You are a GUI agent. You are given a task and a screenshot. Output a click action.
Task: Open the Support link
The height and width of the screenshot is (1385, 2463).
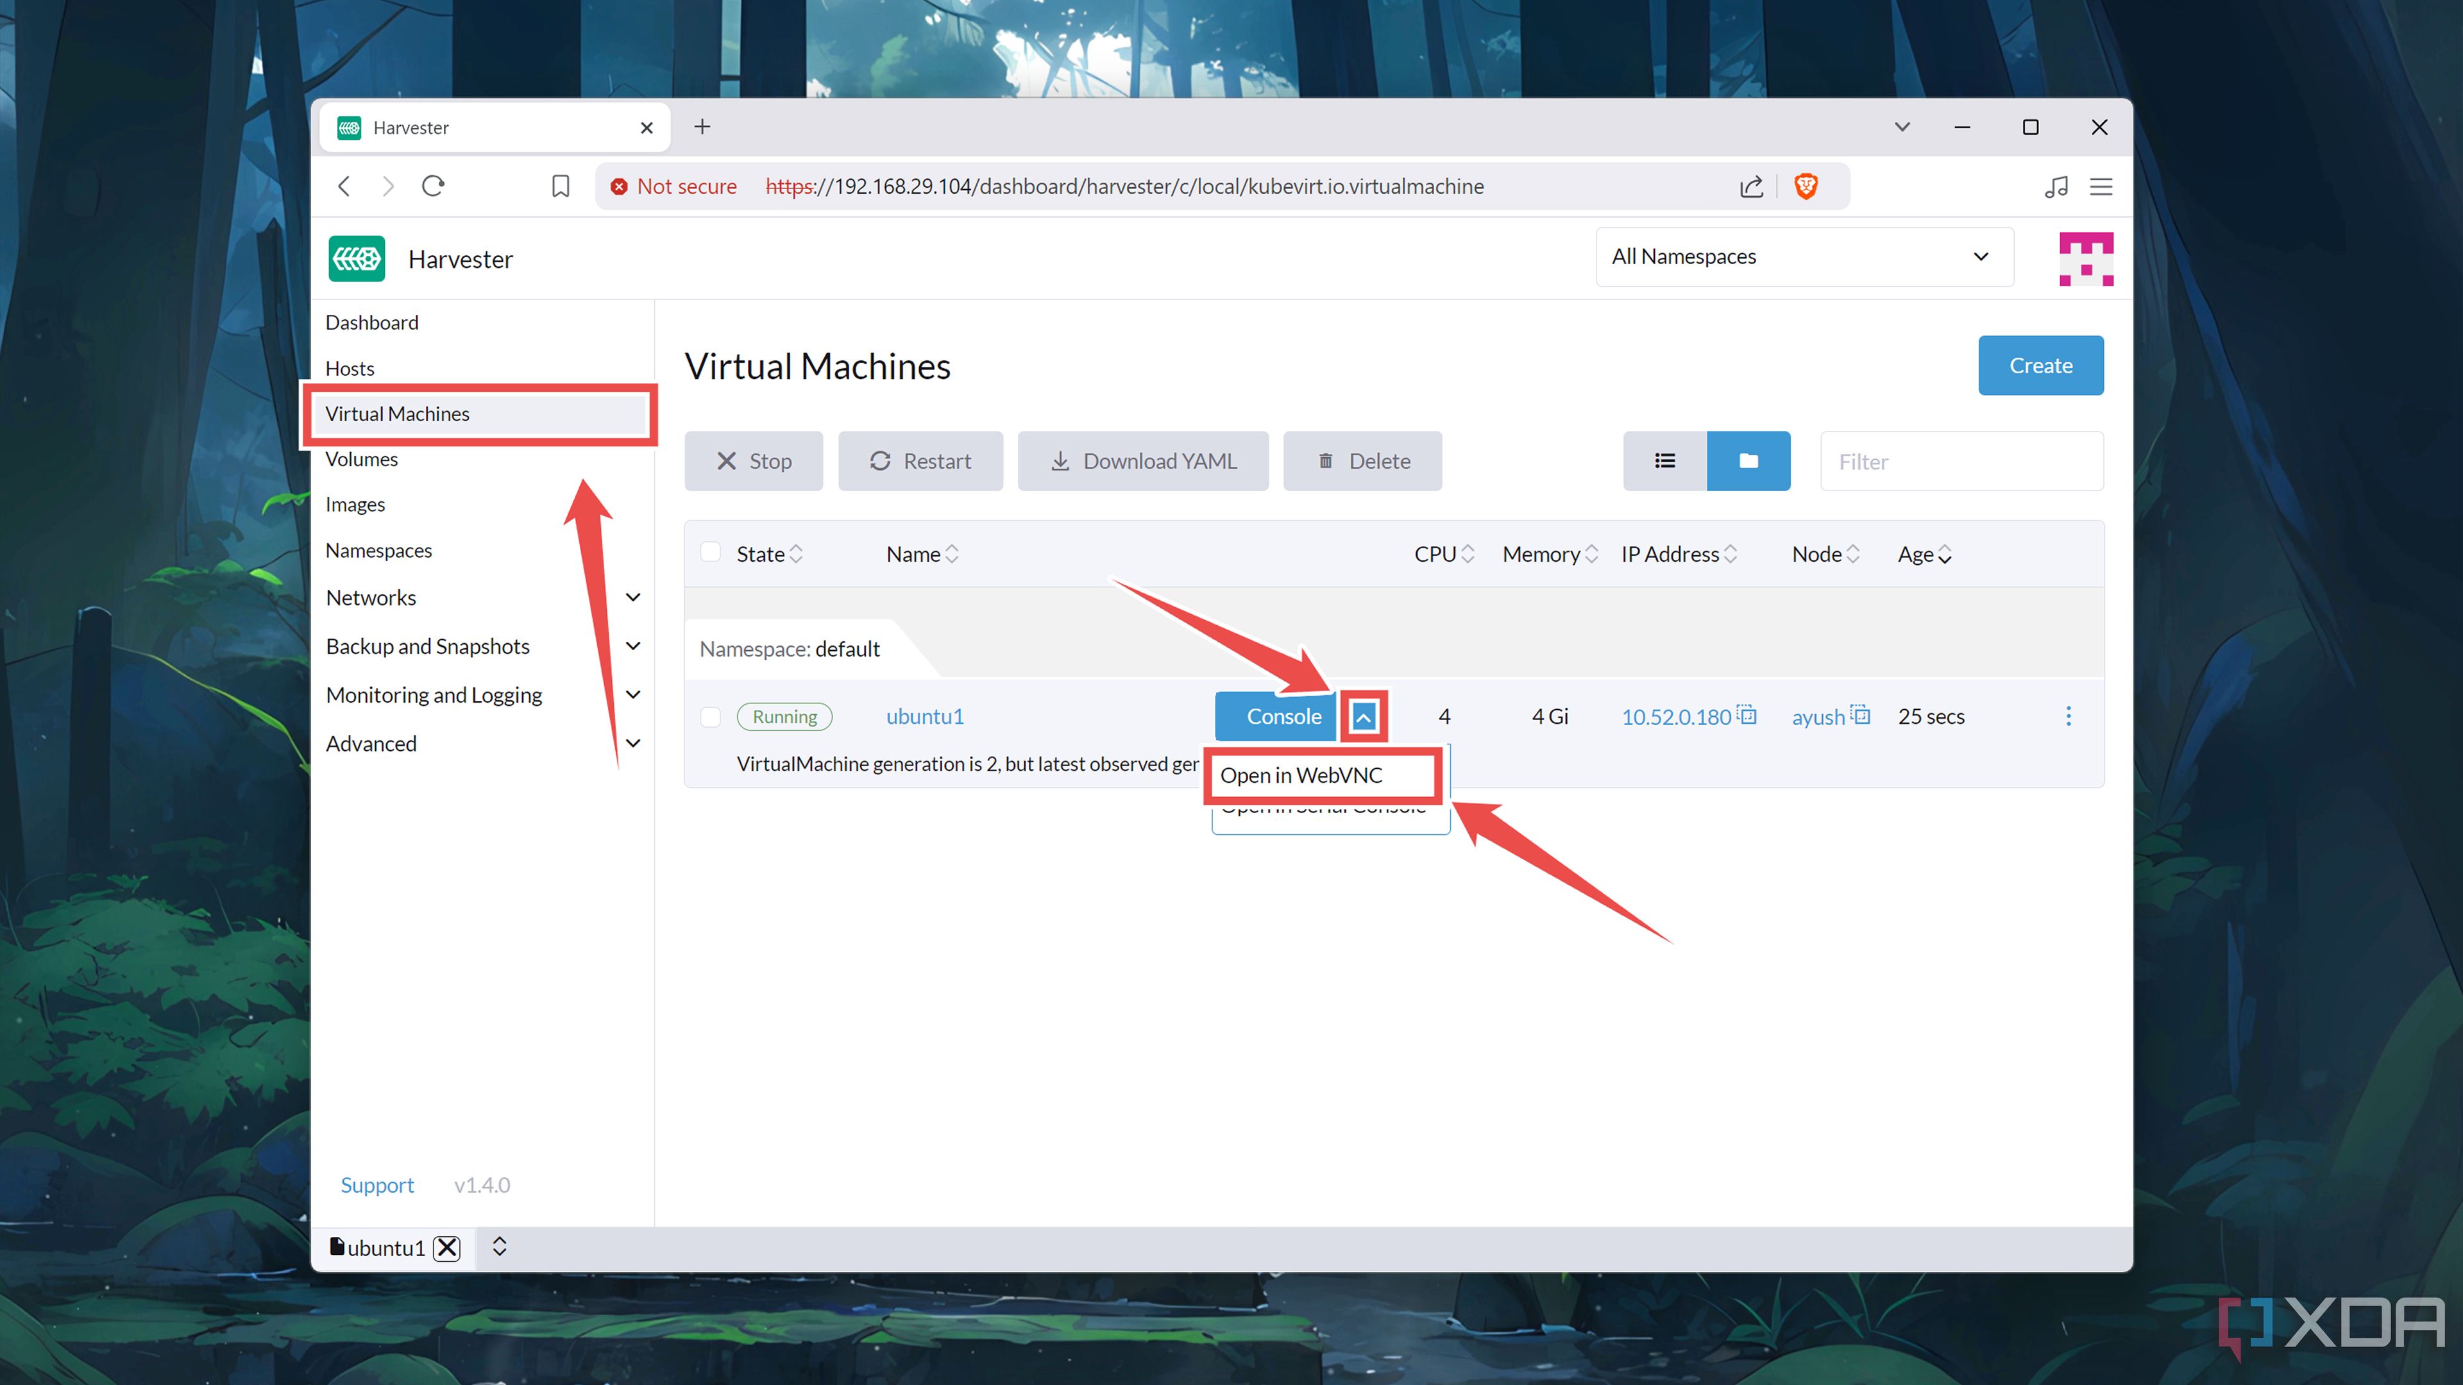(x=377, y=1185)
